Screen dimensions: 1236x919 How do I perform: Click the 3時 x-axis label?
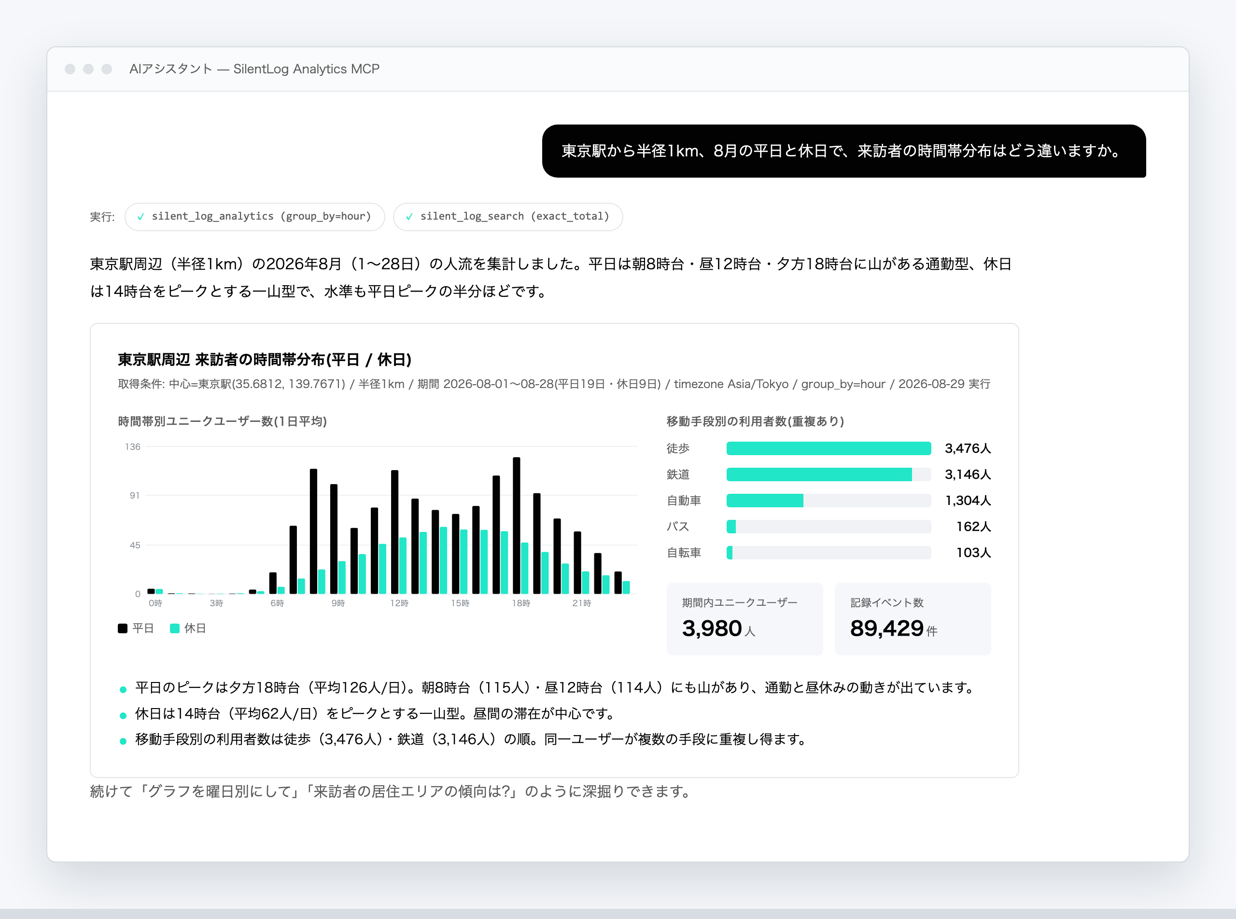tap(216, 603)
